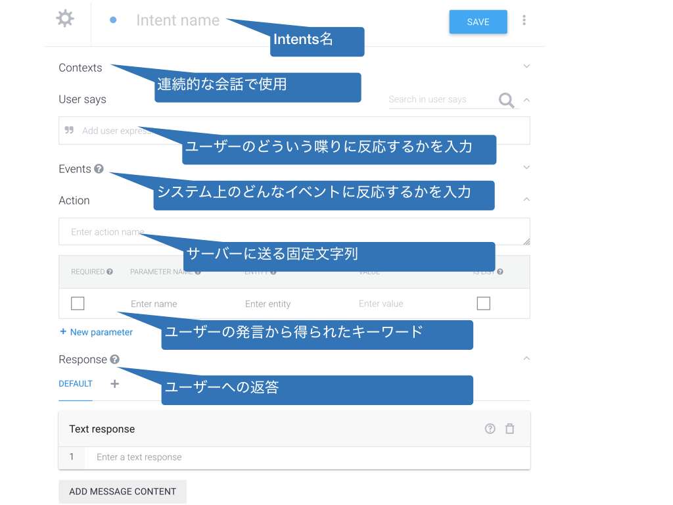The width and height of the screenshot is (673, 505).
Task: Collapse the Contexts section
Action: 526,66
